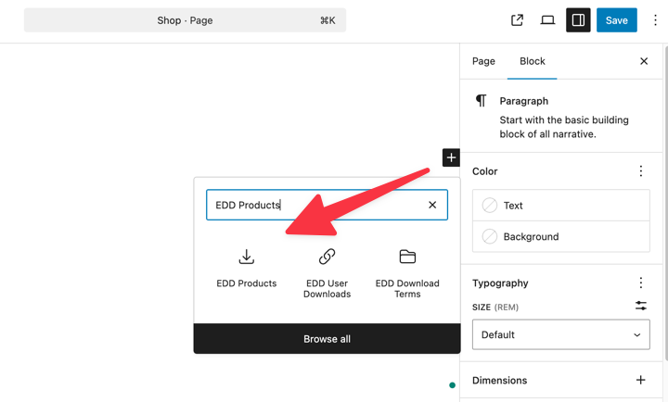The image size is (668, 402).
Task: Click the Color section heading
Action: [485, 171]
